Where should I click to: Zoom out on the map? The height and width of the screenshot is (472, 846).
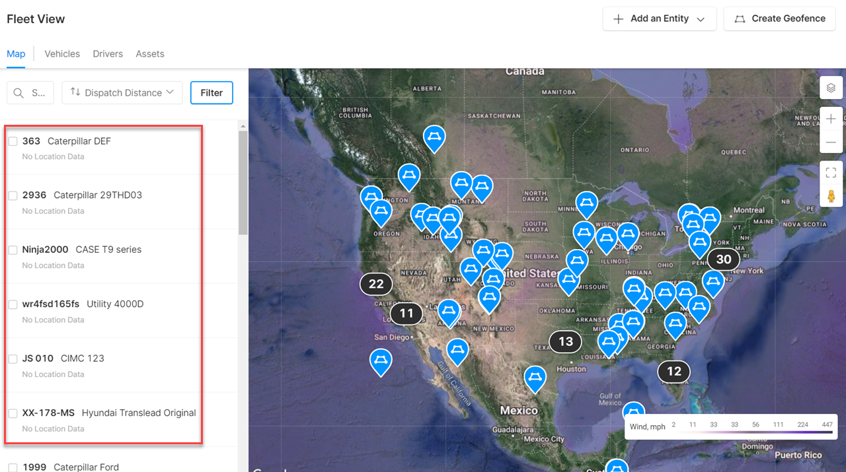[831, 143]
